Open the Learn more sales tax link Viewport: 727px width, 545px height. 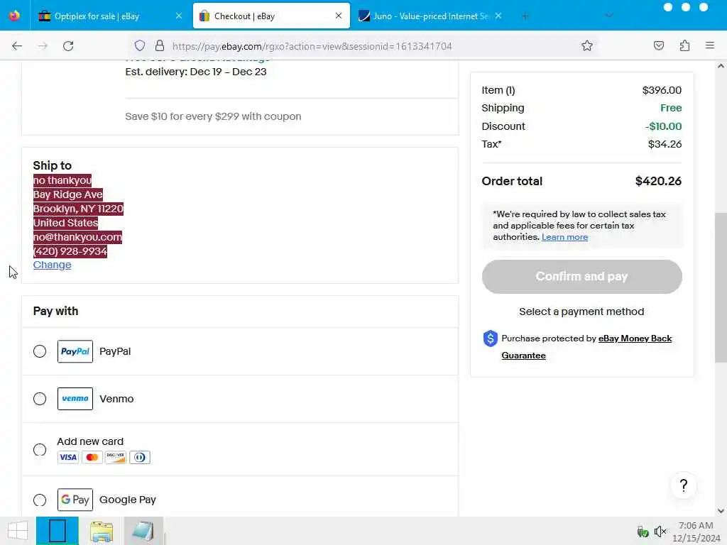coord(564,237)
